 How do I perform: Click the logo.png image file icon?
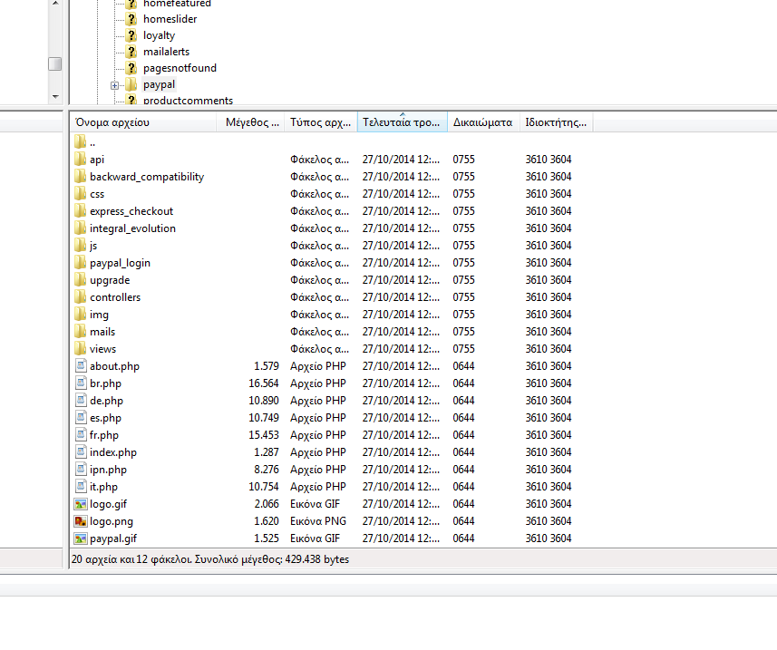[x=81, y=521]
